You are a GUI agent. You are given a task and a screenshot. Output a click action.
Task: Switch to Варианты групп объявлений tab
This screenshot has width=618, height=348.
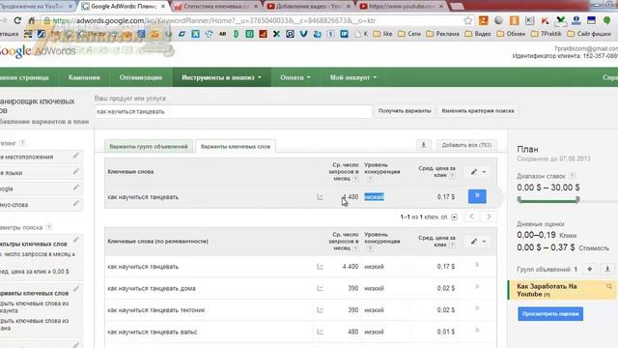pyautogui.click(x=149, y=146)
